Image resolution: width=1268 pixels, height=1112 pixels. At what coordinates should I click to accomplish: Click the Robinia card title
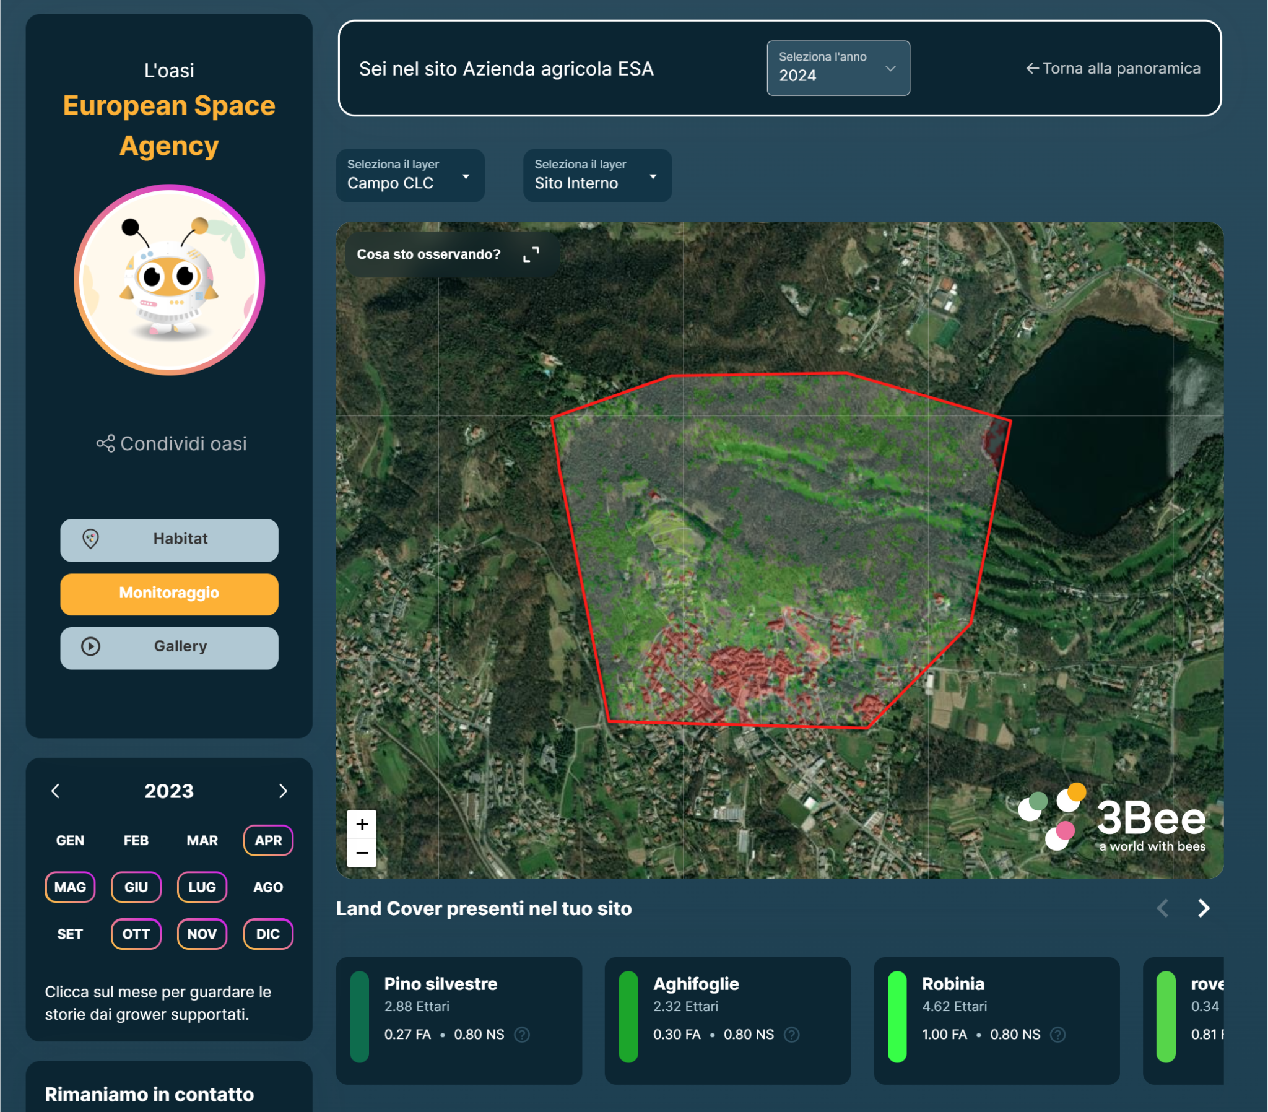(953, 984)
